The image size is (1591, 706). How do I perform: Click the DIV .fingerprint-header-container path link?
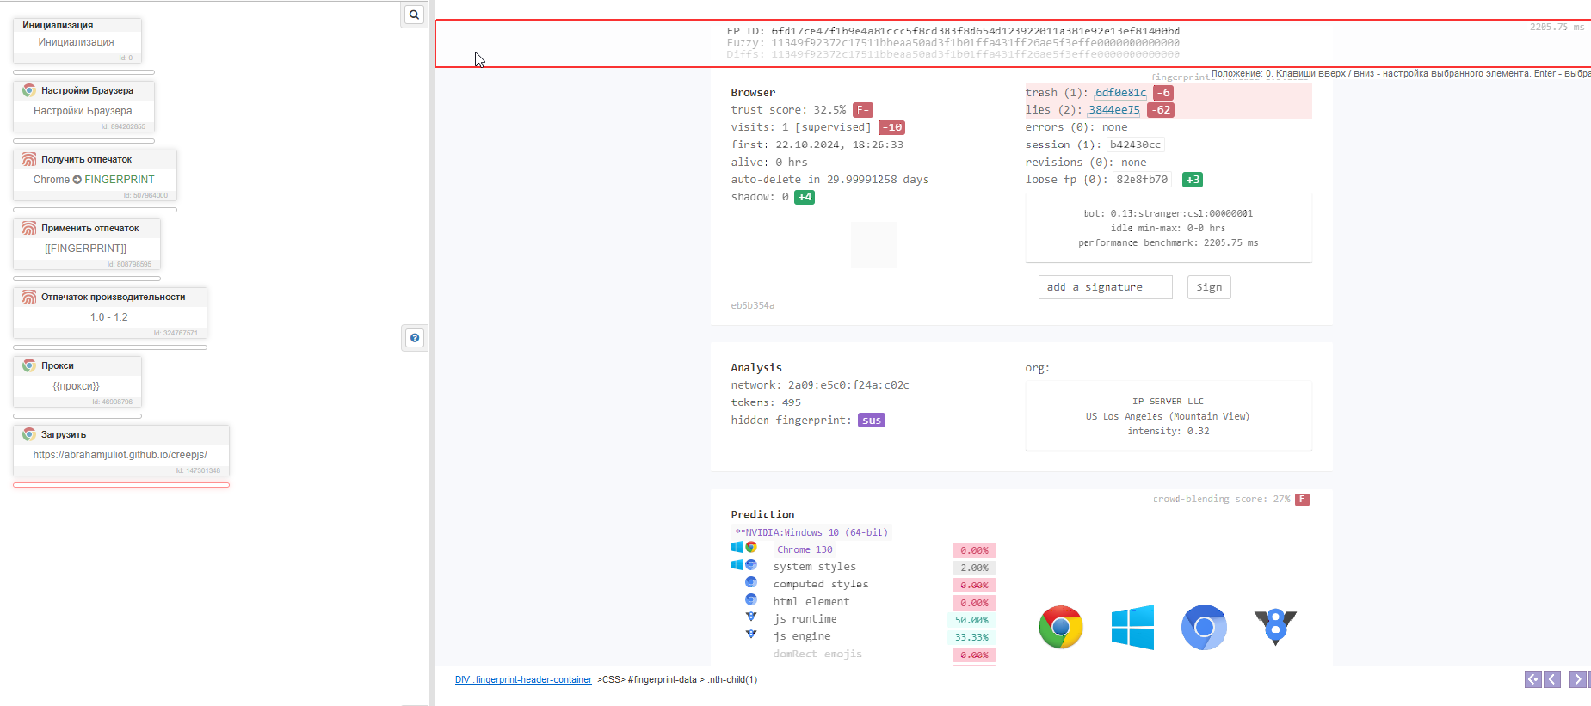[523, 679]
